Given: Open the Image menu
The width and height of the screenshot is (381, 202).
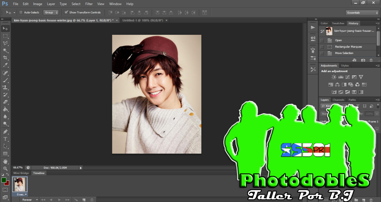Looking at the screenshot, I should coord(38,4).
